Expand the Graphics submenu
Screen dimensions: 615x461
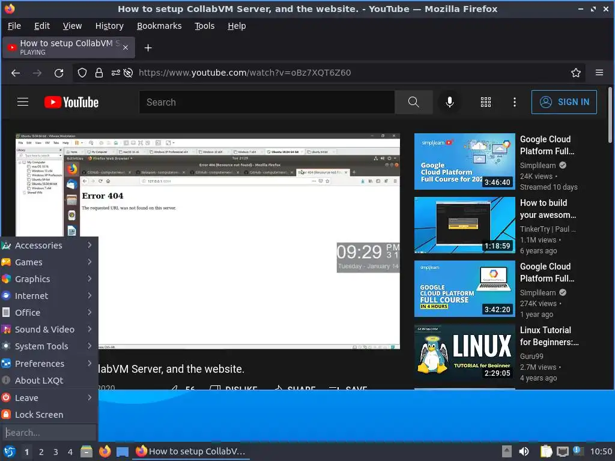tap(49, 279)
